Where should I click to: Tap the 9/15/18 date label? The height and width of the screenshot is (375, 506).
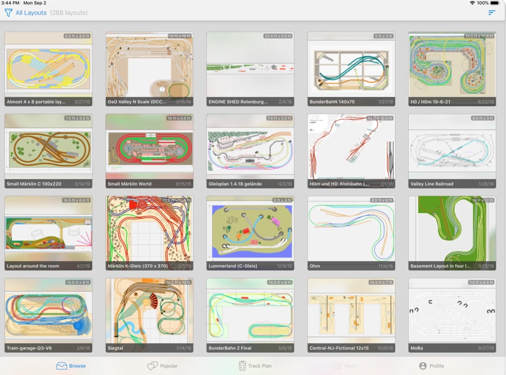pos(184,184)
